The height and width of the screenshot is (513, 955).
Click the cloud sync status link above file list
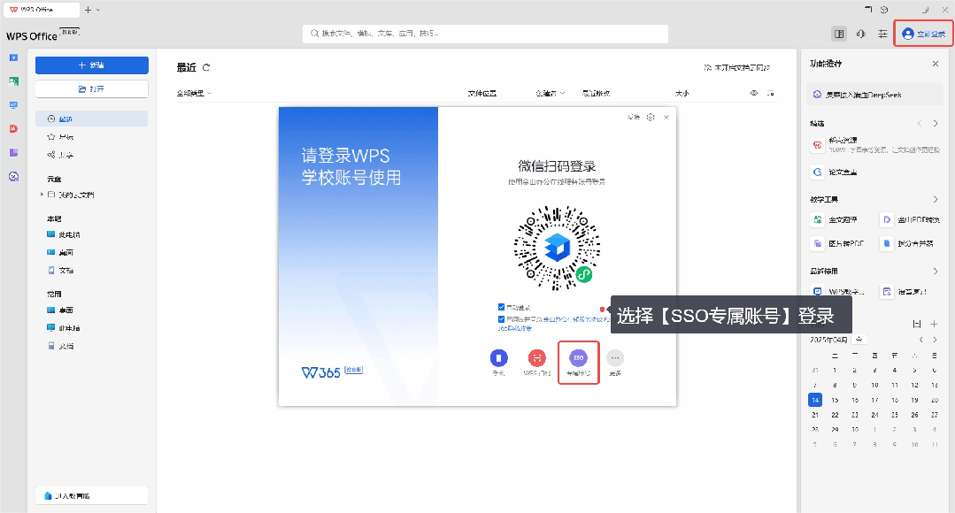pyautogui.click(x=737, y=67)
